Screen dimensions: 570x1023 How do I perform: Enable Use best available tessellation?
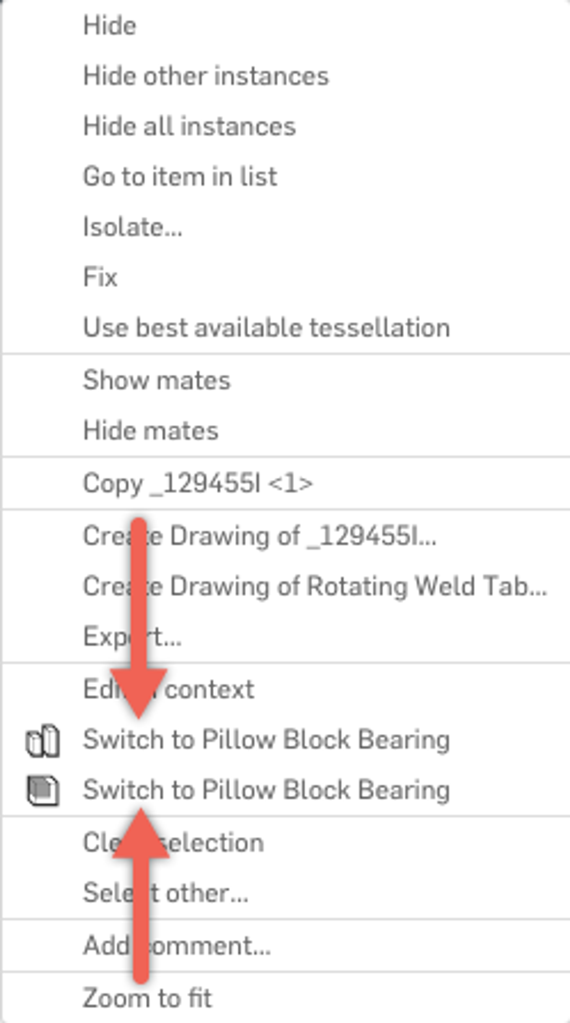point(267,326)
